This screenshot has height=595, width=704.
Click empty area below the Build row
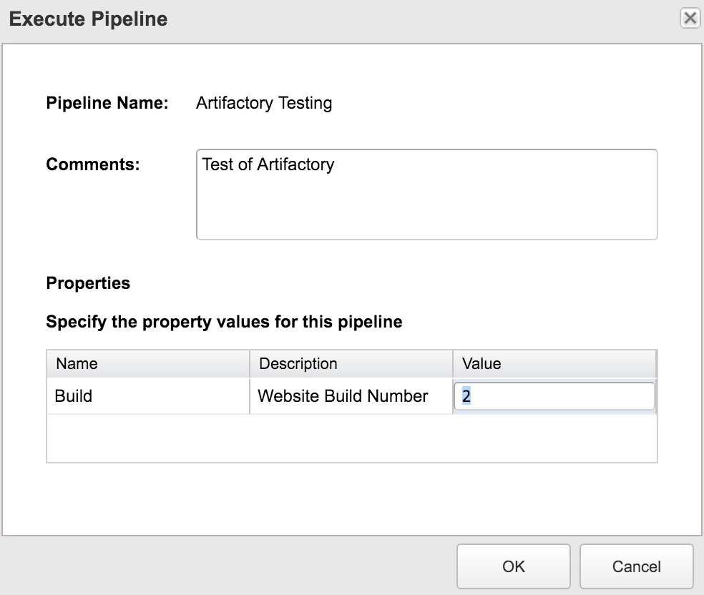(x=351, y=438)
